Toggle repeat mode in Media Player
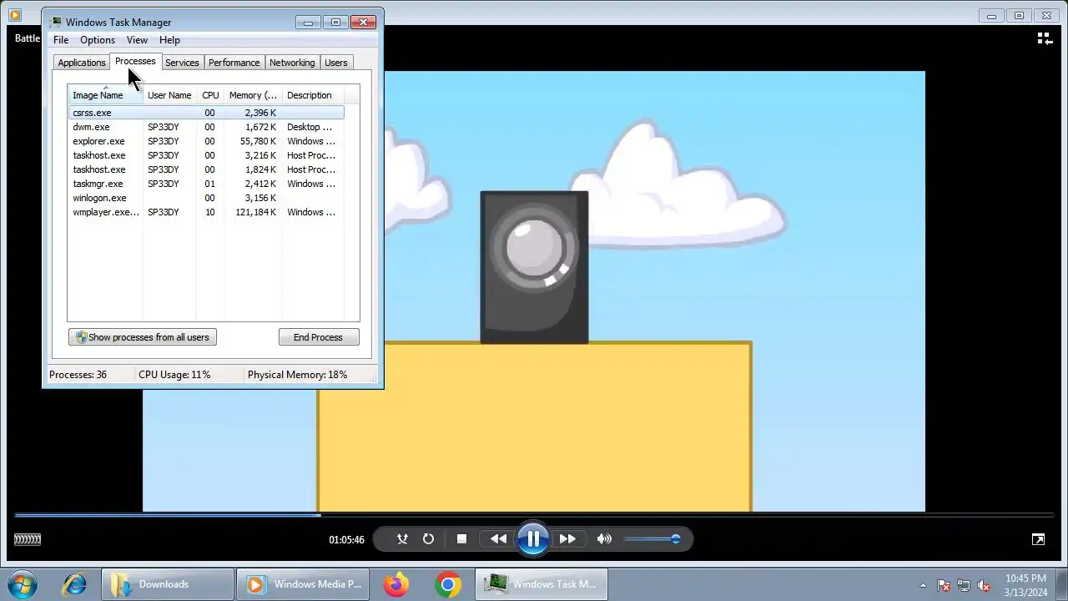The height and width of the screenshot is (601, 1068). click(428, 539)
